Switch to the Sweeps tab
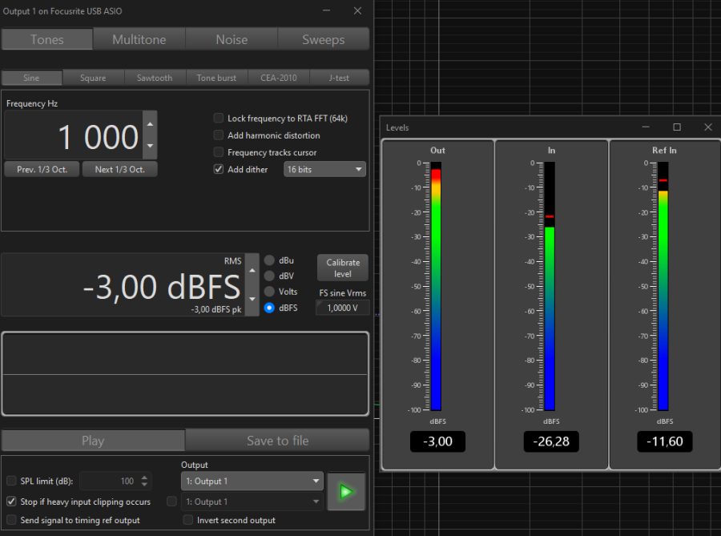This screenshot has height=536, width=721. (x=324, y=39)
